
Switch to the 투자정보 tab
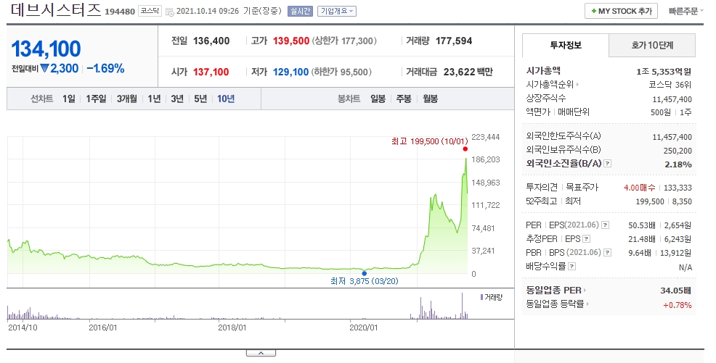(x=565, y=45)
